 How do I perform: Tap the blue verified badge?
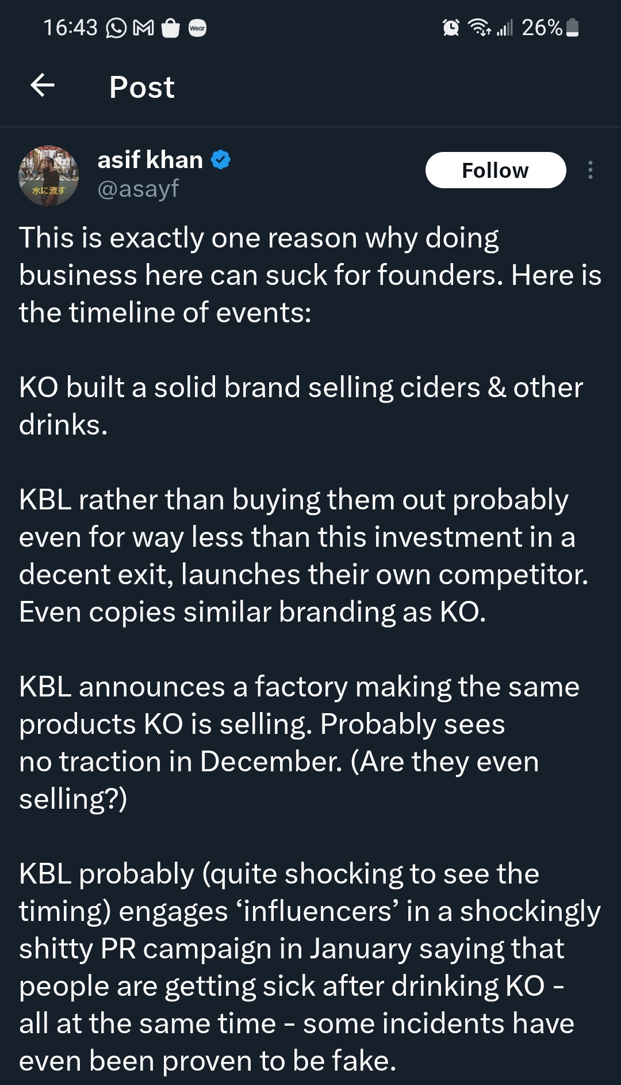[221, 159]
